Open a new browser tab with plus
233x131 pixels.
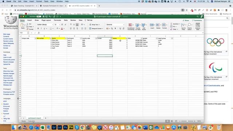pyautogui.click(x=99, y=6)
